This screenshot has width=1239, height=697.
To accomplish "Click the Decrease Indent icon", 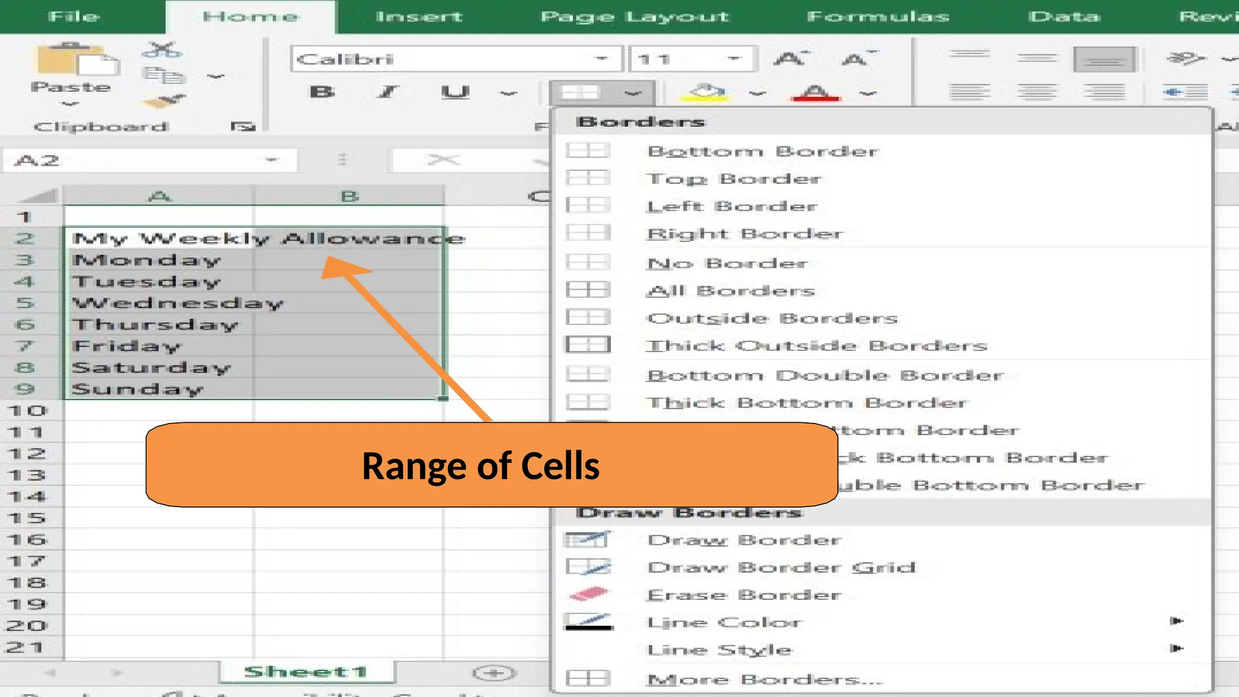I will click(1186, 92).
